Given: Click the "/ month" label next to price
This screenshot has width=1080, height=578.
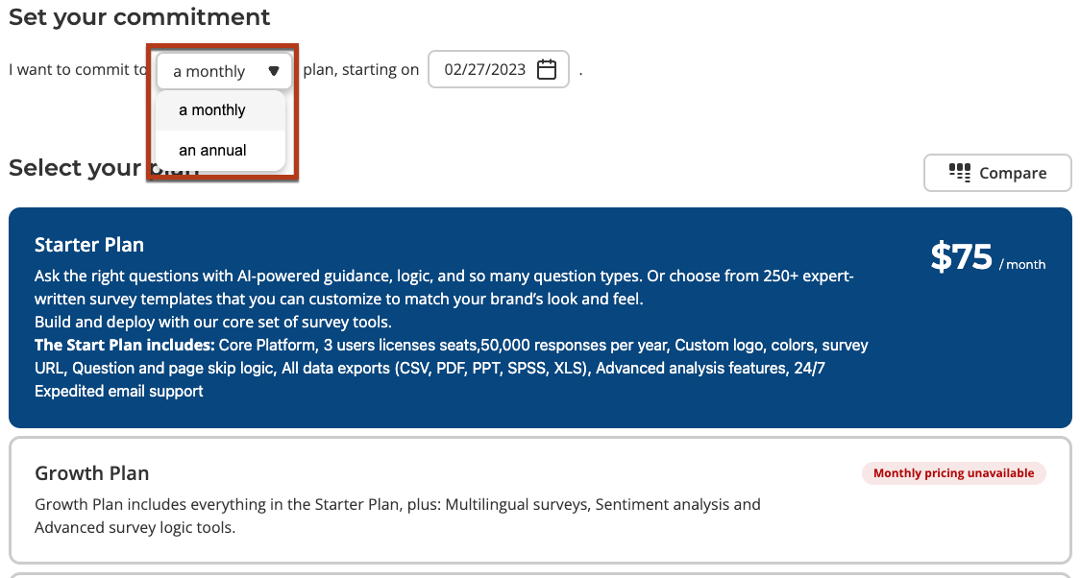Looking at the screenshot, I should pos(1022,265).
